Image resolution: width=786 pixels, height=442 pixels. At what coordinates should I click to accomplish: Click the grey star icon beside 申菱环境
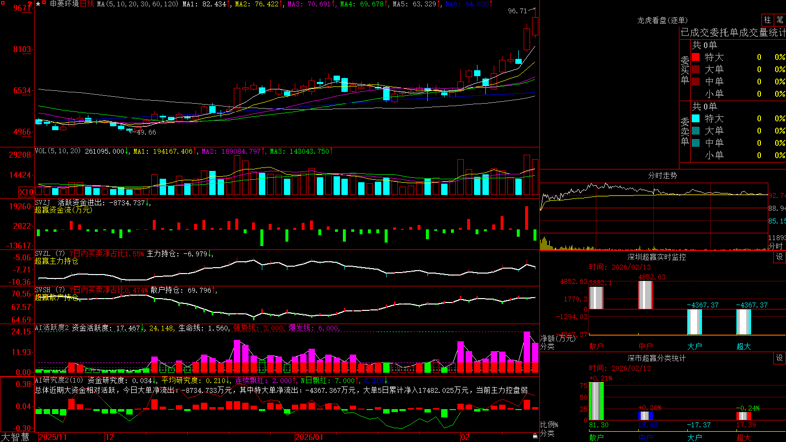coord(38,4)
